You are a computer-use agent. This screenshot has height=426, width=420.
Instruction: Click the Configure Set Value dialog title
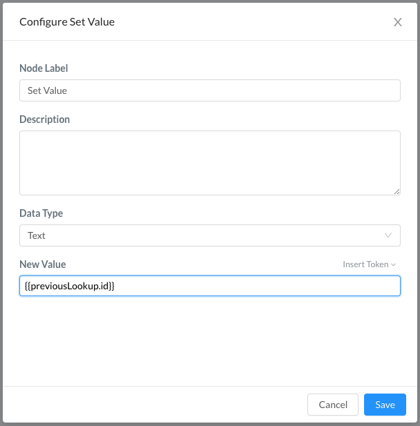point(67,22)
